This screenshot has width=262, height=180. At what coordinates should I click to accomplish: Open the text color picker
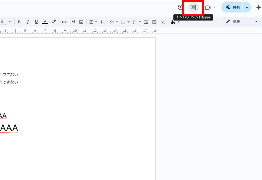pos(45,22)
